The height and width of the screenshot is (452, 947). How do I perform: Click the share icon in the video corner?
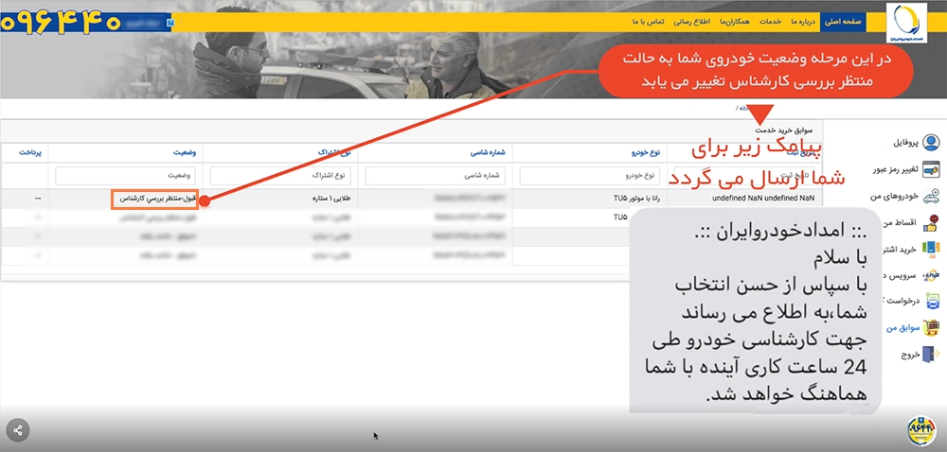point(17,431)
